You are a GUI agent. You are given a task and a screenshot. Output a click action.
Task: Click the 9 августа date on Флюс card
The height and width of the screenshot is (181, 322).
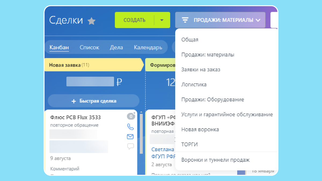(60, 158)
